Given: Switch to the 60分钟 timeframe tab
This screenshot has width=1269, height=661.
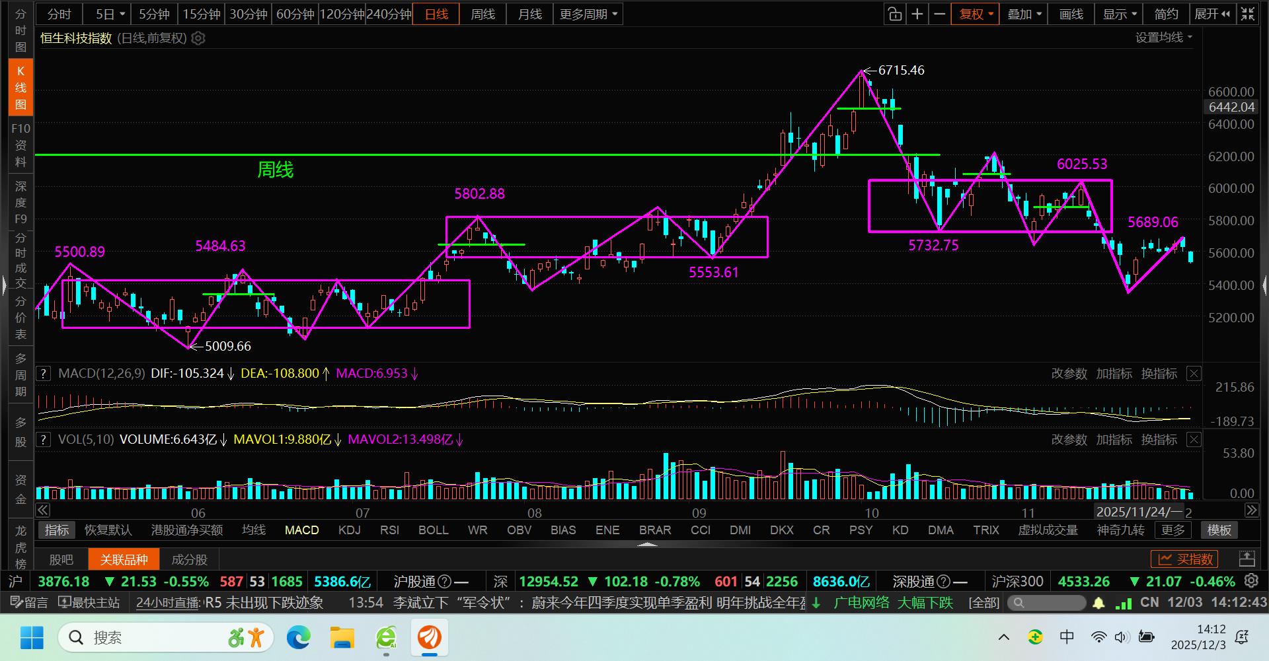Looking at the screenshot, I should (295, 14).
